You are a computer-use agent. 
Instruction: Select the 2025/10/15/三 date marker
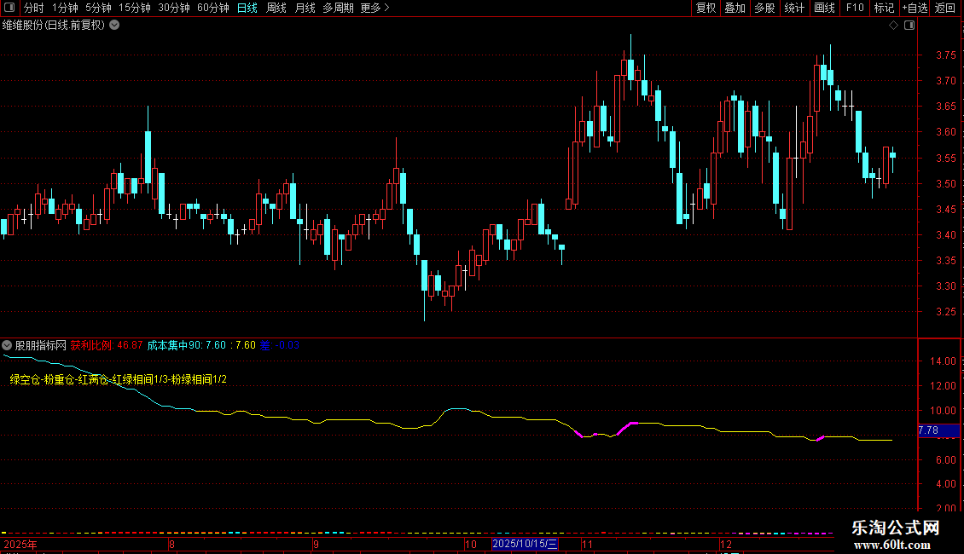point(525,544)
